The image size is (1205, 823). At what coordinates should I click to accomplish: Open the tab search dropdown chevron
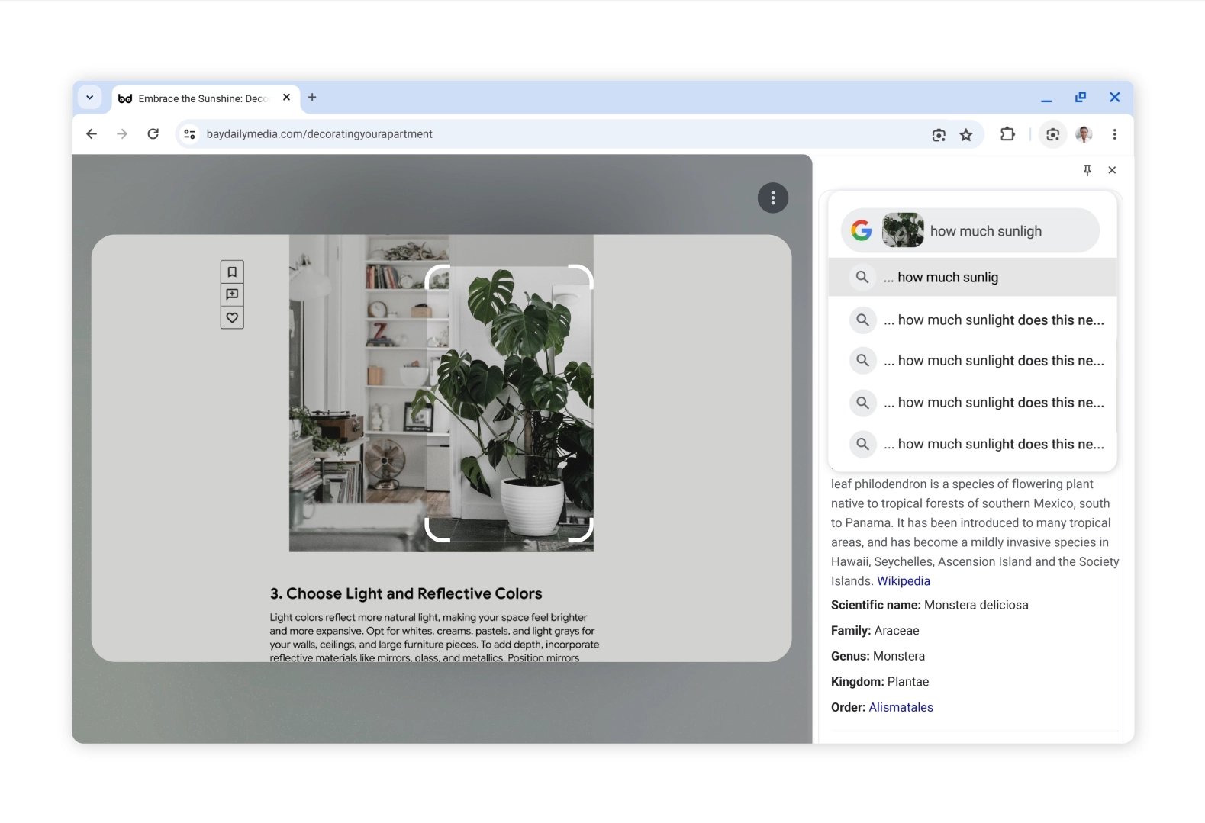coord(90,98)
